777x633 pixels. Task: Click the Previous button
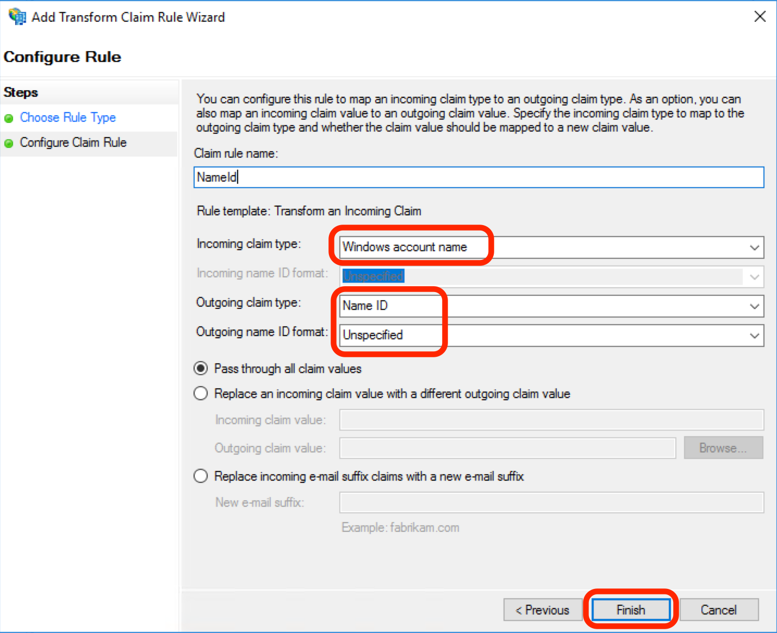[x=542, y=610]
